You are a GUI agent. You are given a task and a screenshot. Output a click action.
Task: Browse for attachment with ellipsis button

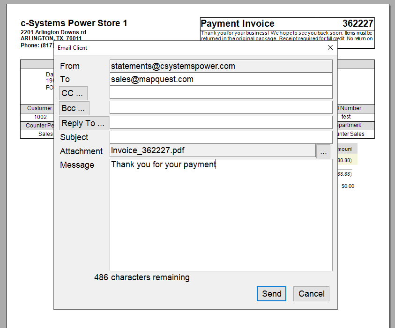click(323, 151)
